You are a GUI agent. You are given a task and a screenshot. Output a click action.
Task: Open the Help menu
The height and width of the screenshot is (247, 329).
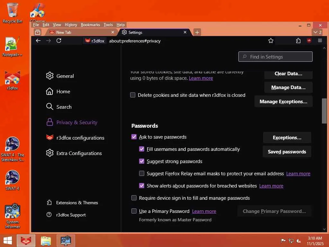pos(121,25)
